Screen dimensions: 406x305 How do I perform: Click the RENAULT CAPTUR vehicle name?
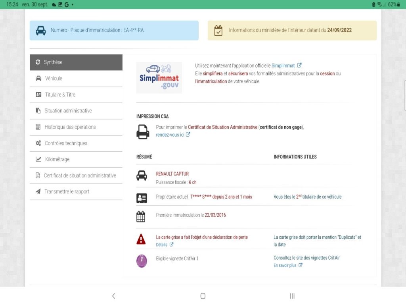(x=172, y=174)
